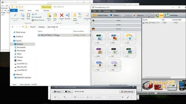186x104 pixels.
Task: Expand the Video category in FormatFactory
Action: coord(117,21)
